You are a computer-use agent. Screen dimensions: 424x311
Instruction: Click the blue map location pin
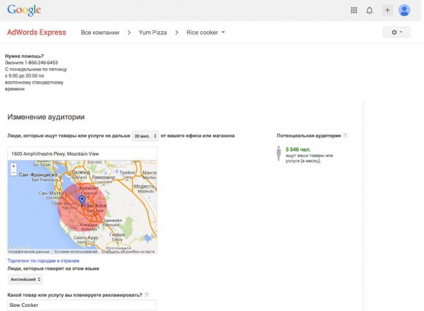coord(82,200)
